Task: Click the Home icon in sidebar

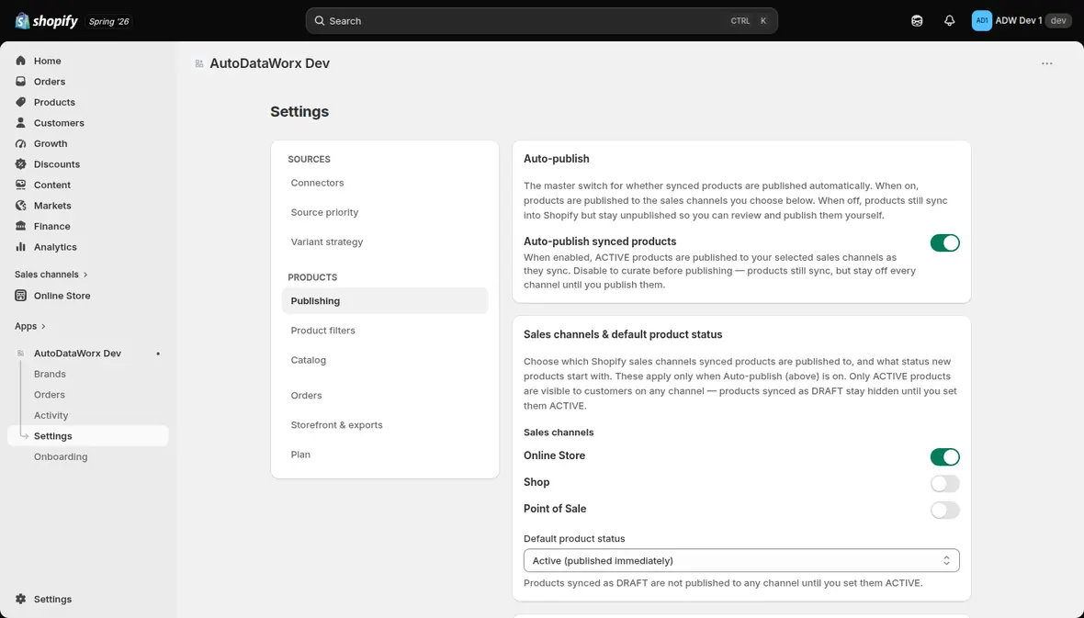Action: pyautogui.click(x=21, y=61)
